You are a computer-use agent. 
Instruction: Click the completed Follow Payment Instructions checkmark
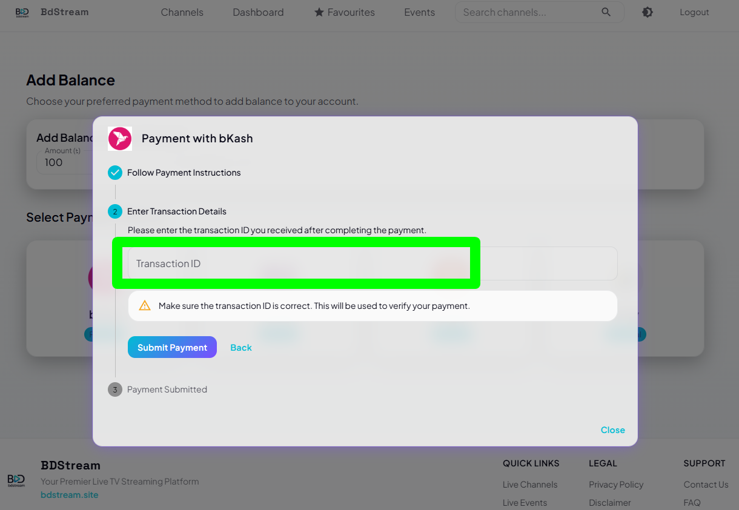[115, 173]
